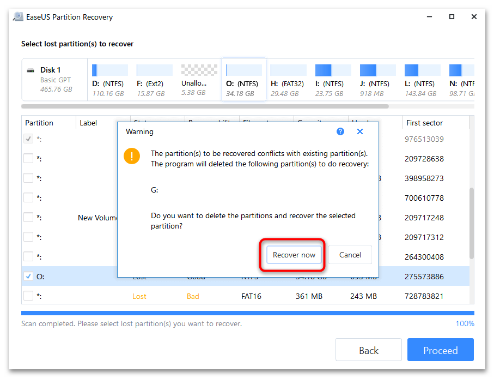Click the Disk 1 Basic GPT entry
The width and height of the screenshot is (494, 378).
pyautogui.click(x=54, y=80)
